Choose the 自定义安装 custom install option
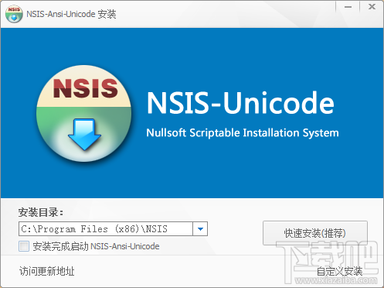 tap(339, 272)
